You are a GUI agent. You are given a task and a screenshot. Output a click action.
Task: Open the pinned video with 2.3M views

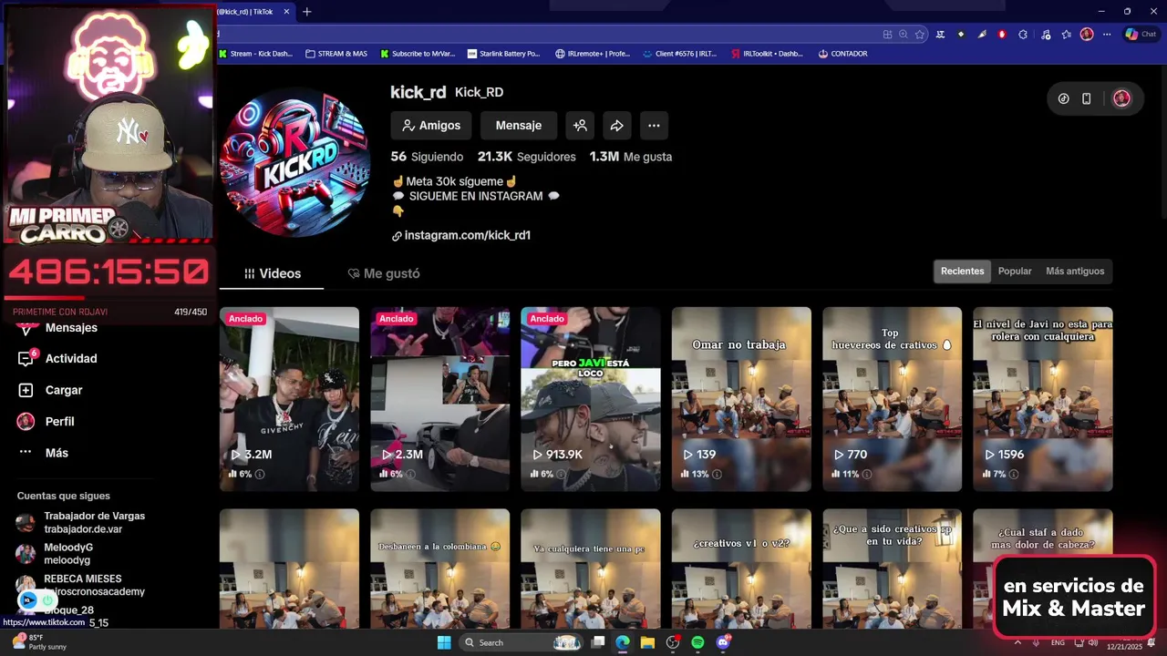coord(439,399)
